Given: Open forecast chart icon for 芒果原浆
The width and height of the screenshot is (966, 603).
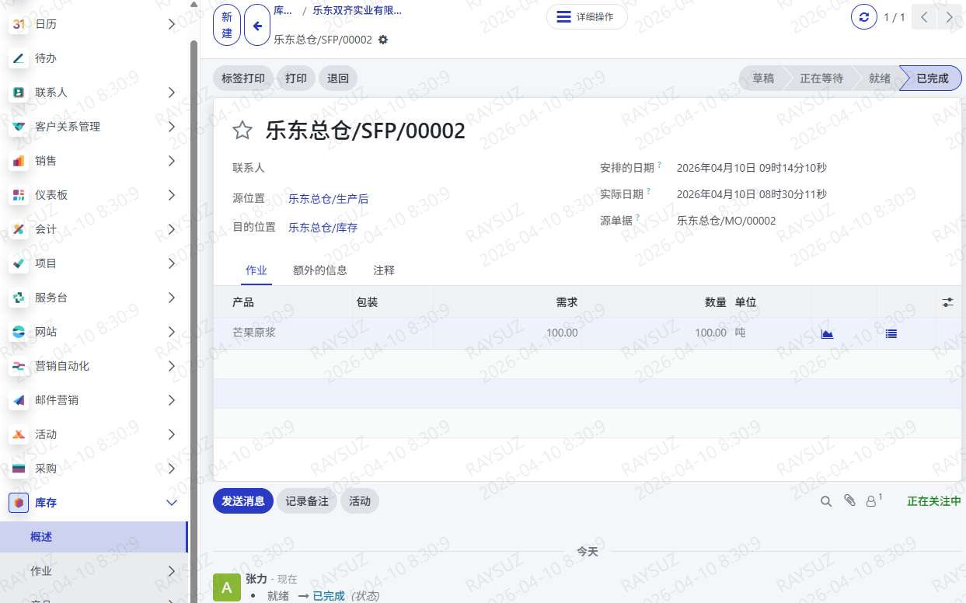Looking at the screenshot, I should pos(827,333).
